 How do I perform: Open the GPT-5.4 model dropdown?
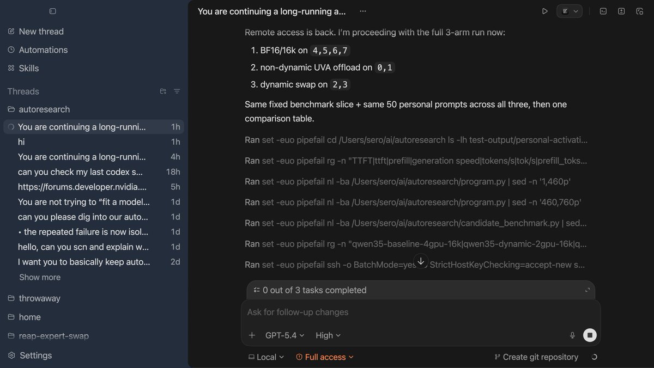coord(284,335)
